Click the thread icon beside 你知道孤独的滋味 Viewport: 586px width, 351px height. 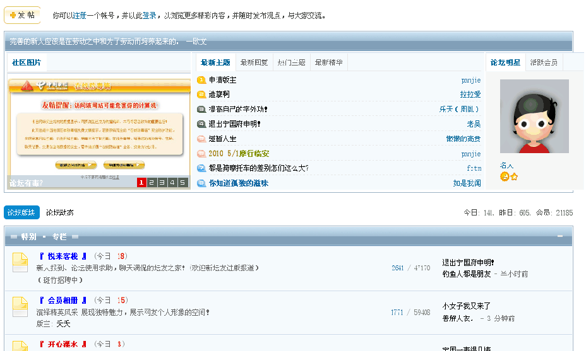pyautogui.click(x=201, y=183)
